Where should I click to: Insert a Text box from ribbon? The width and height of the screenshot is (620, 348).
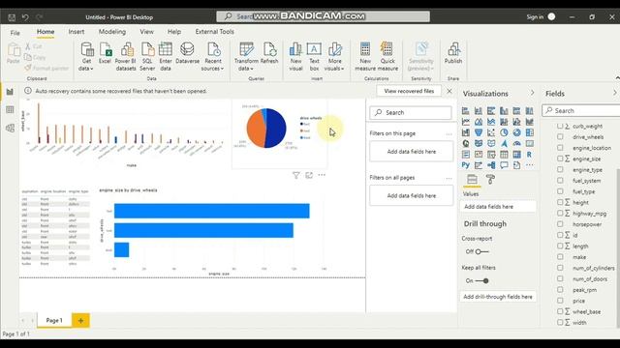point(314,56)
